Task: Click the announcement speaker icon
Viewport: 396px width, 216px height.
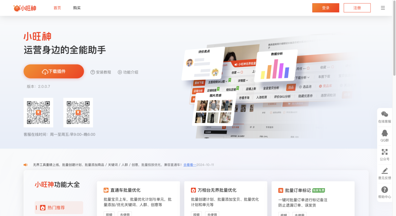Action: click(25, 165)
